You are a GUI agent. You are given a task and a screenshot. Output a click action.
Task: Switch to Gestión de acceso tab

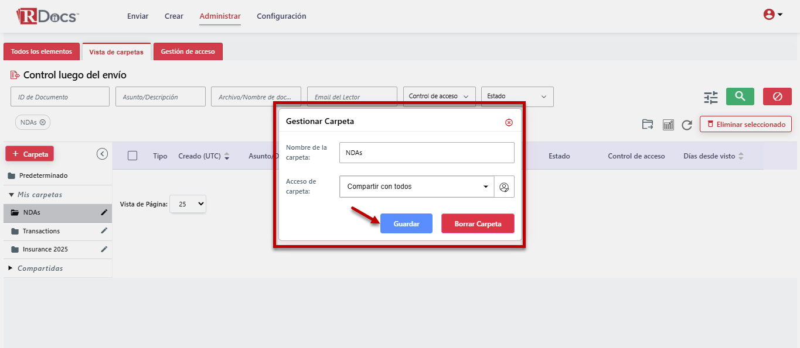pos(188,51)
